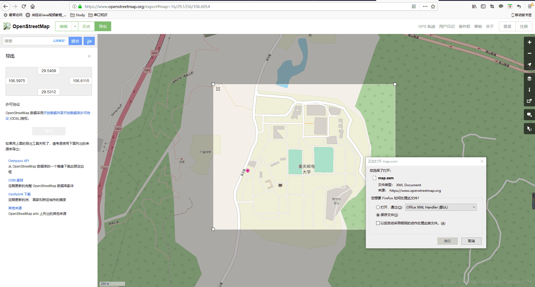Edit the east longitude field 106.6115
The height and width of the screenshot is (287, 535).
coord(81,81)
